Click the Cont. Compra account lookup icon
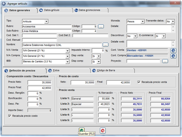 (x=173, y=56)
